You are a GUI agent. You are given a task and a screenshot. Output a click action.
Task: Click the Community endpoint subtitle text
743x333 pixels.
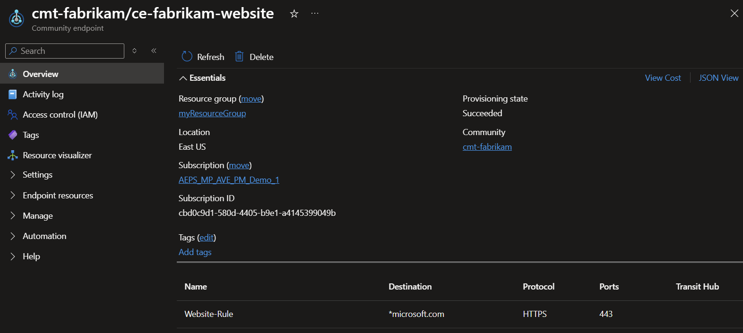68,28
